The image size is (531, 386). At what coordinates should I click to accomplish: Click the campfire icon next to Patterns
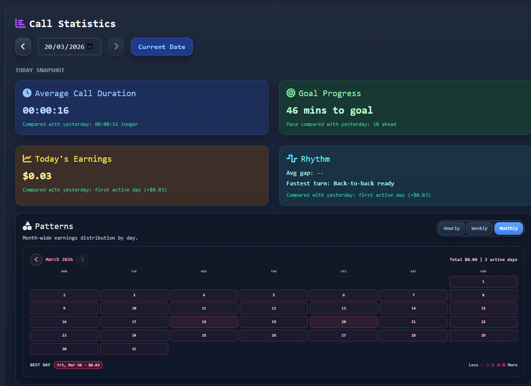click(x=27, y=226)
